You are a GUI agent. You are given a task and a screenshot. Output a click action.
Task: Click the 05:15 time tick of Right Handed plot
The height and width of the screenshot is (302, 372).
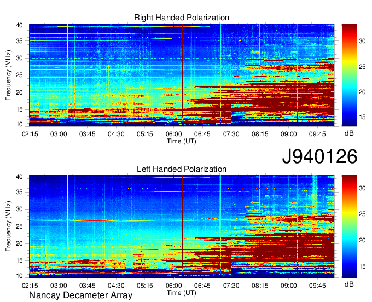[145, 134]
